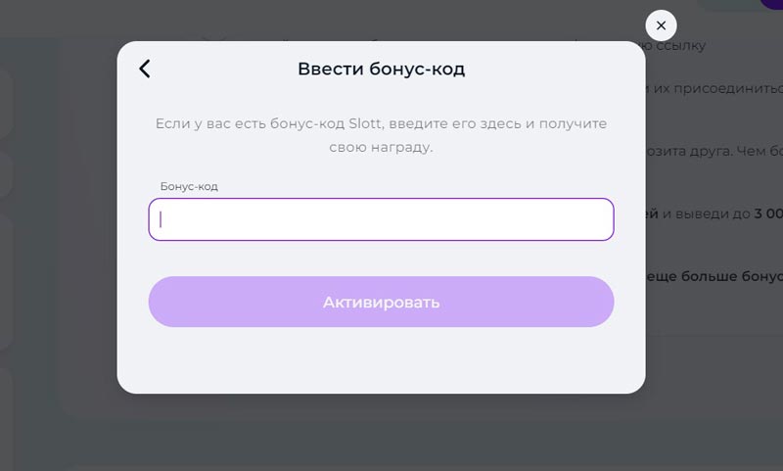
Task: Click the back arrow in the bonus-code dialog
Action: [x=145, y=69]
